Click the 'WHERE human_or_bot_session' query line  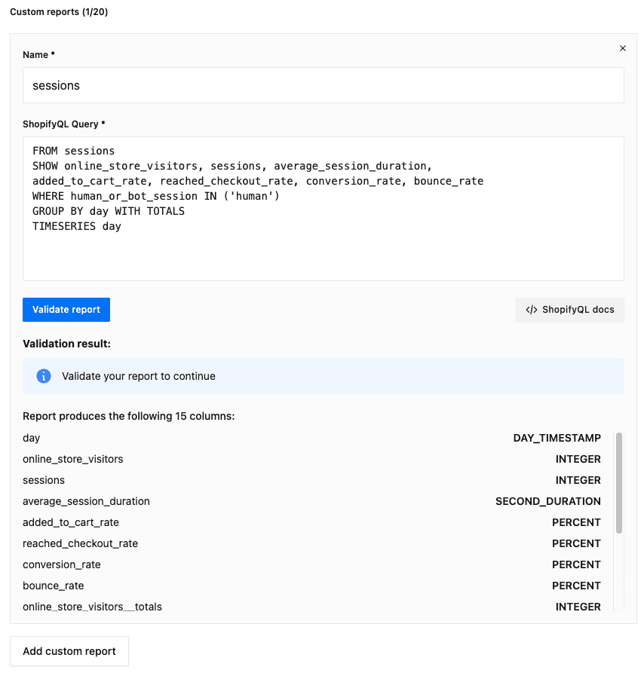coord(155,196)
